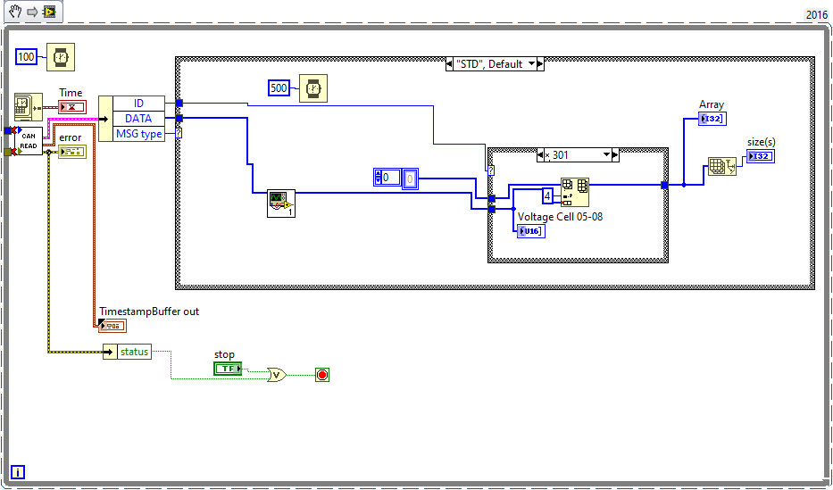The image size is (833, 490).
Task: Click the loop stop condition terminal
Action: tap(322, 375)
